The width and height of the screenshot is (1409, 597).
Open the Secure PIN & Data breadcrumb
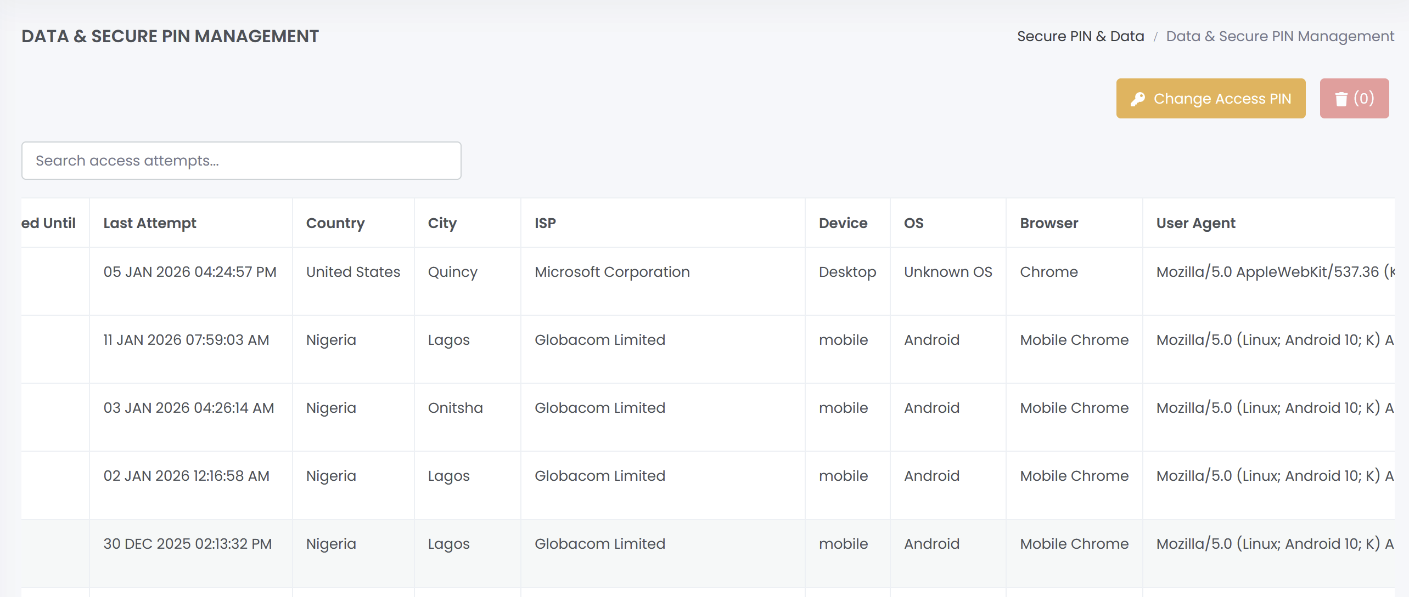(1080, 36)
